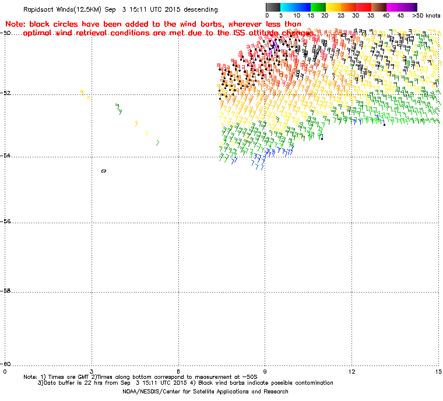Click the red 'Note: black circles have been added' line
443x401 pixels.
(153, 24)
